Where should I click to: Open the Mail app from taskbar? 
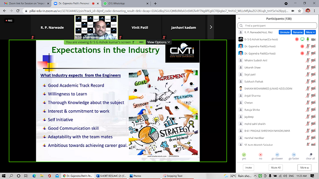point(57,176)
